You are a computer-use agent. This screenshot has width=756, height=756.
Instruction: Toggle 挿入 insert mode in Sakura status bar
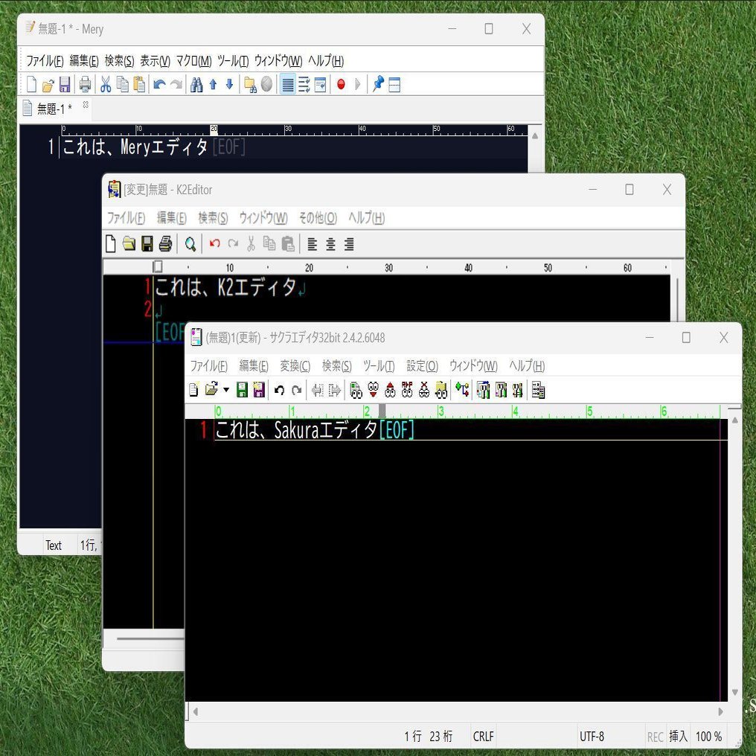(678, 736)
